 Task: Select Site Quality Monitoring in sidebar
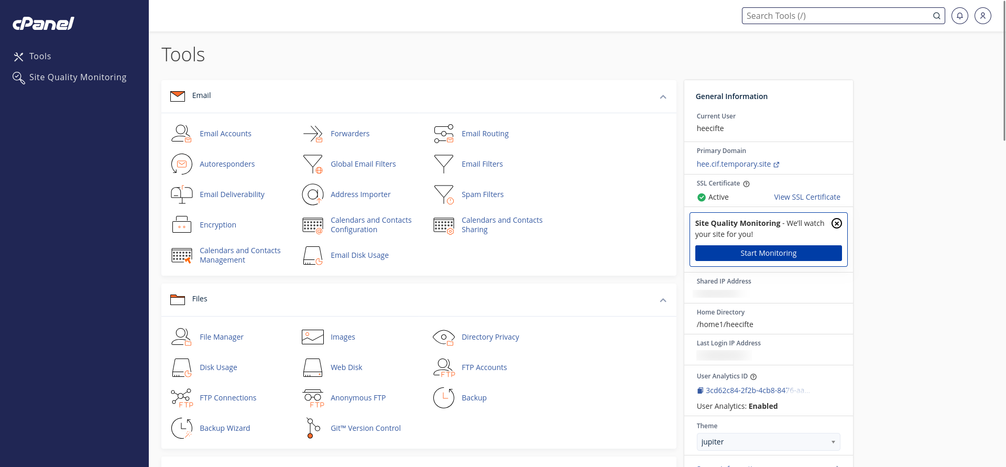78,77
